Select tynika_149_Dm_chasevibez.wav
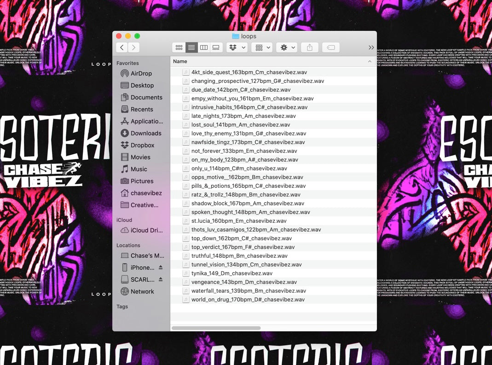Screen dimensions: 492x365 pos(273,273)
